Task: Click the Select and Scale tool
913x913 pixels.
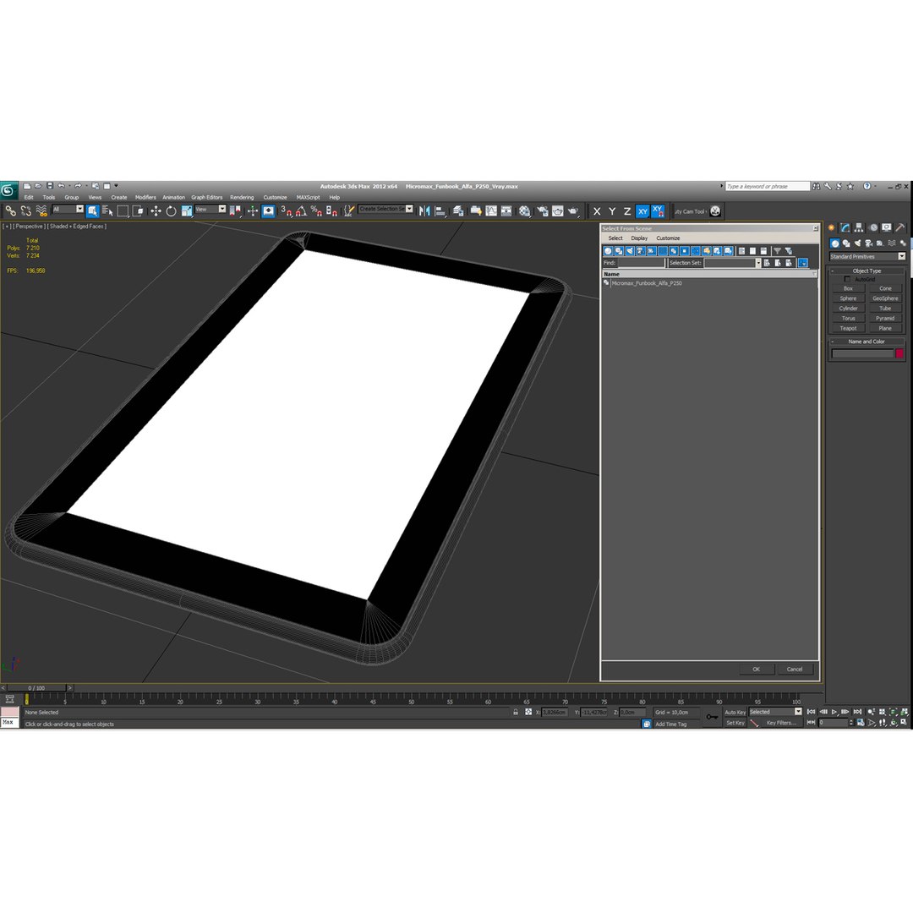Action: [x=186, y=210]
